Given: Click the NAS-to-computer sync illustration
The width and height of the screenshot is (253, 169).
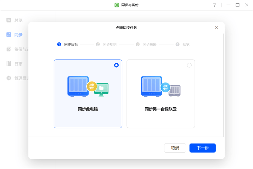Looking at the screenshot, I should click(88, 86).
